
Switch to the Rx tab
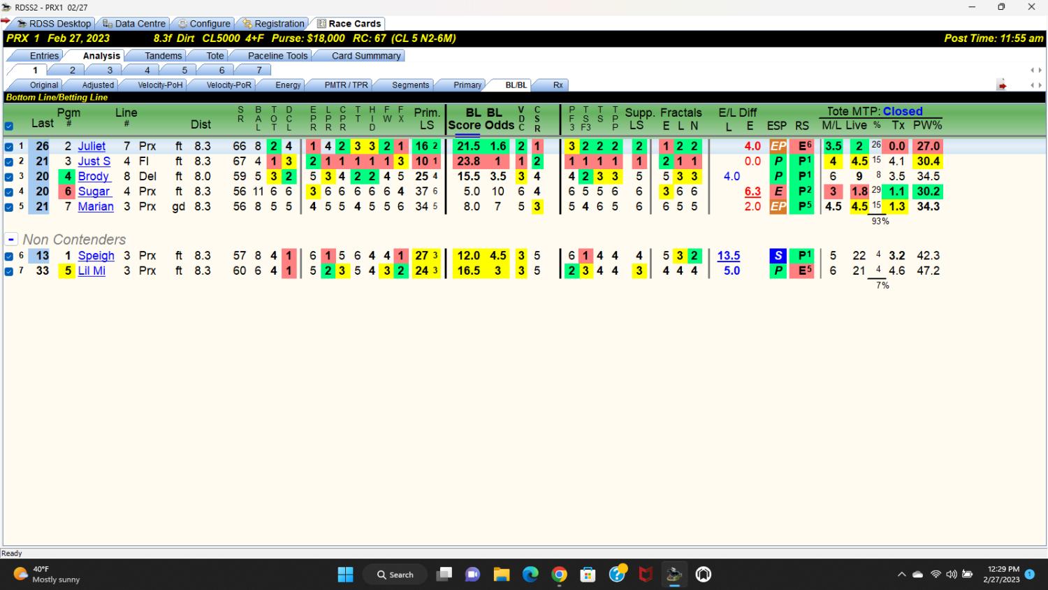click(x=558, y=85)
